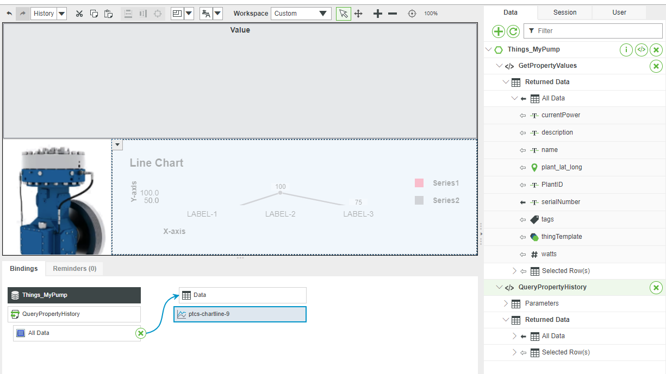Screen dimensions: 666x374
Task: Remove GetPropertyValues using its green X
Action: (656, 66)
